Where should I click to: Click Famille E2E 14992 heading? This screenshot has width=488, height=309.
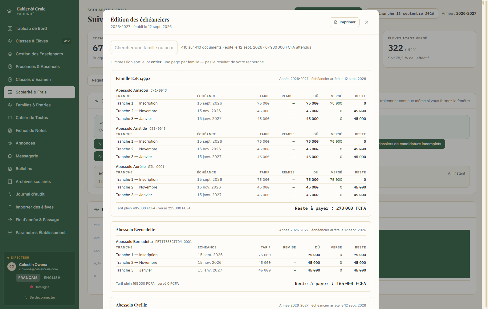coord(133,78)
